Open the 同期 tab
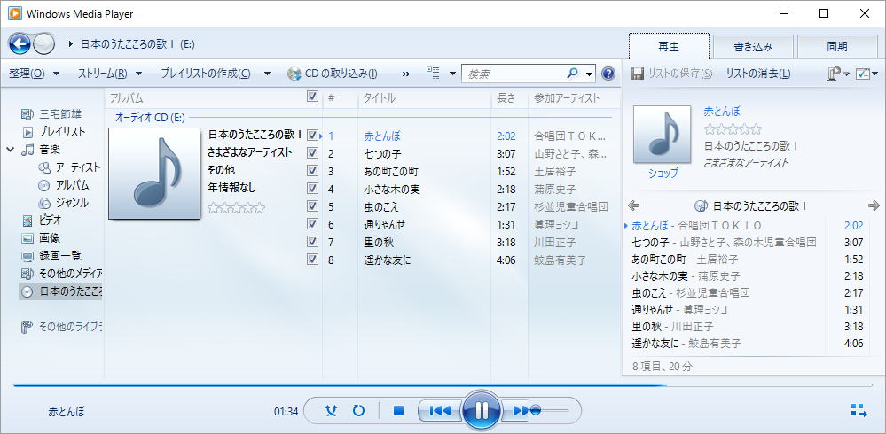This screenshot has height=434, width=886. pyautogui.click(x=835, y=46)
